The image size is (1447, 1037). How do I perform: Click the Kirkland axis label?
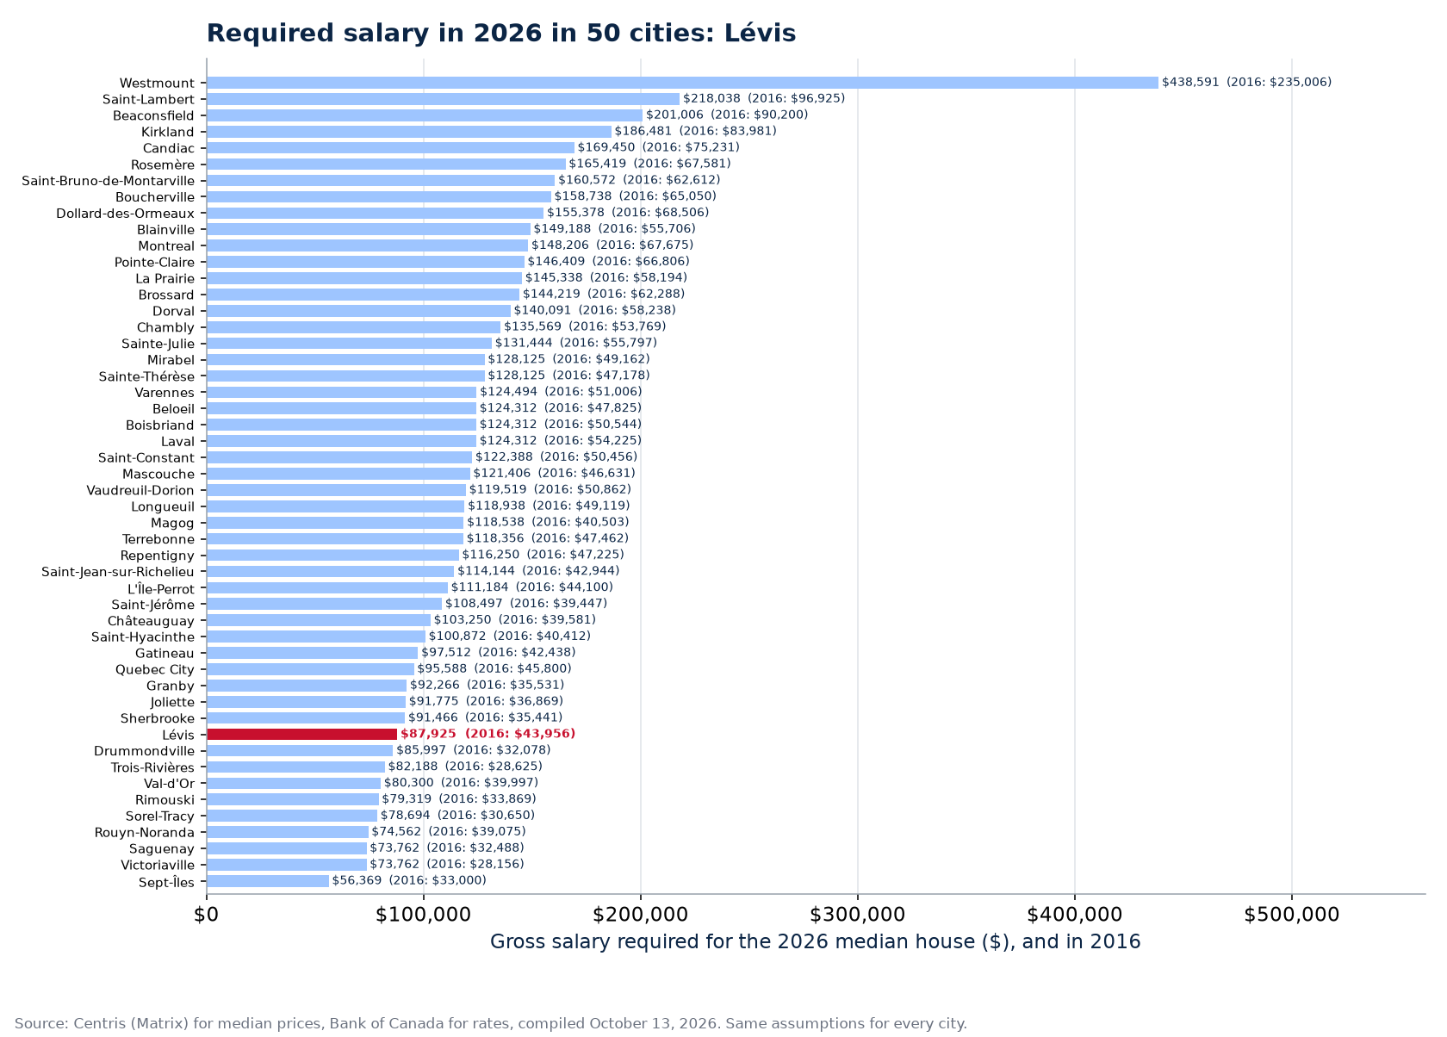pos(167,132)
